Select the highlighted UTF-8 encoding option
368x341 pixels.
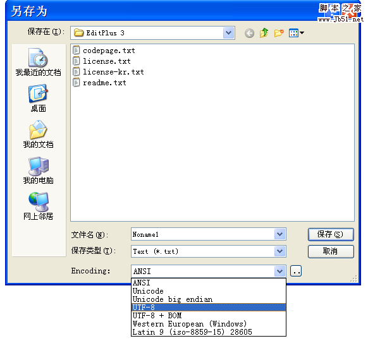click(209, 308)
